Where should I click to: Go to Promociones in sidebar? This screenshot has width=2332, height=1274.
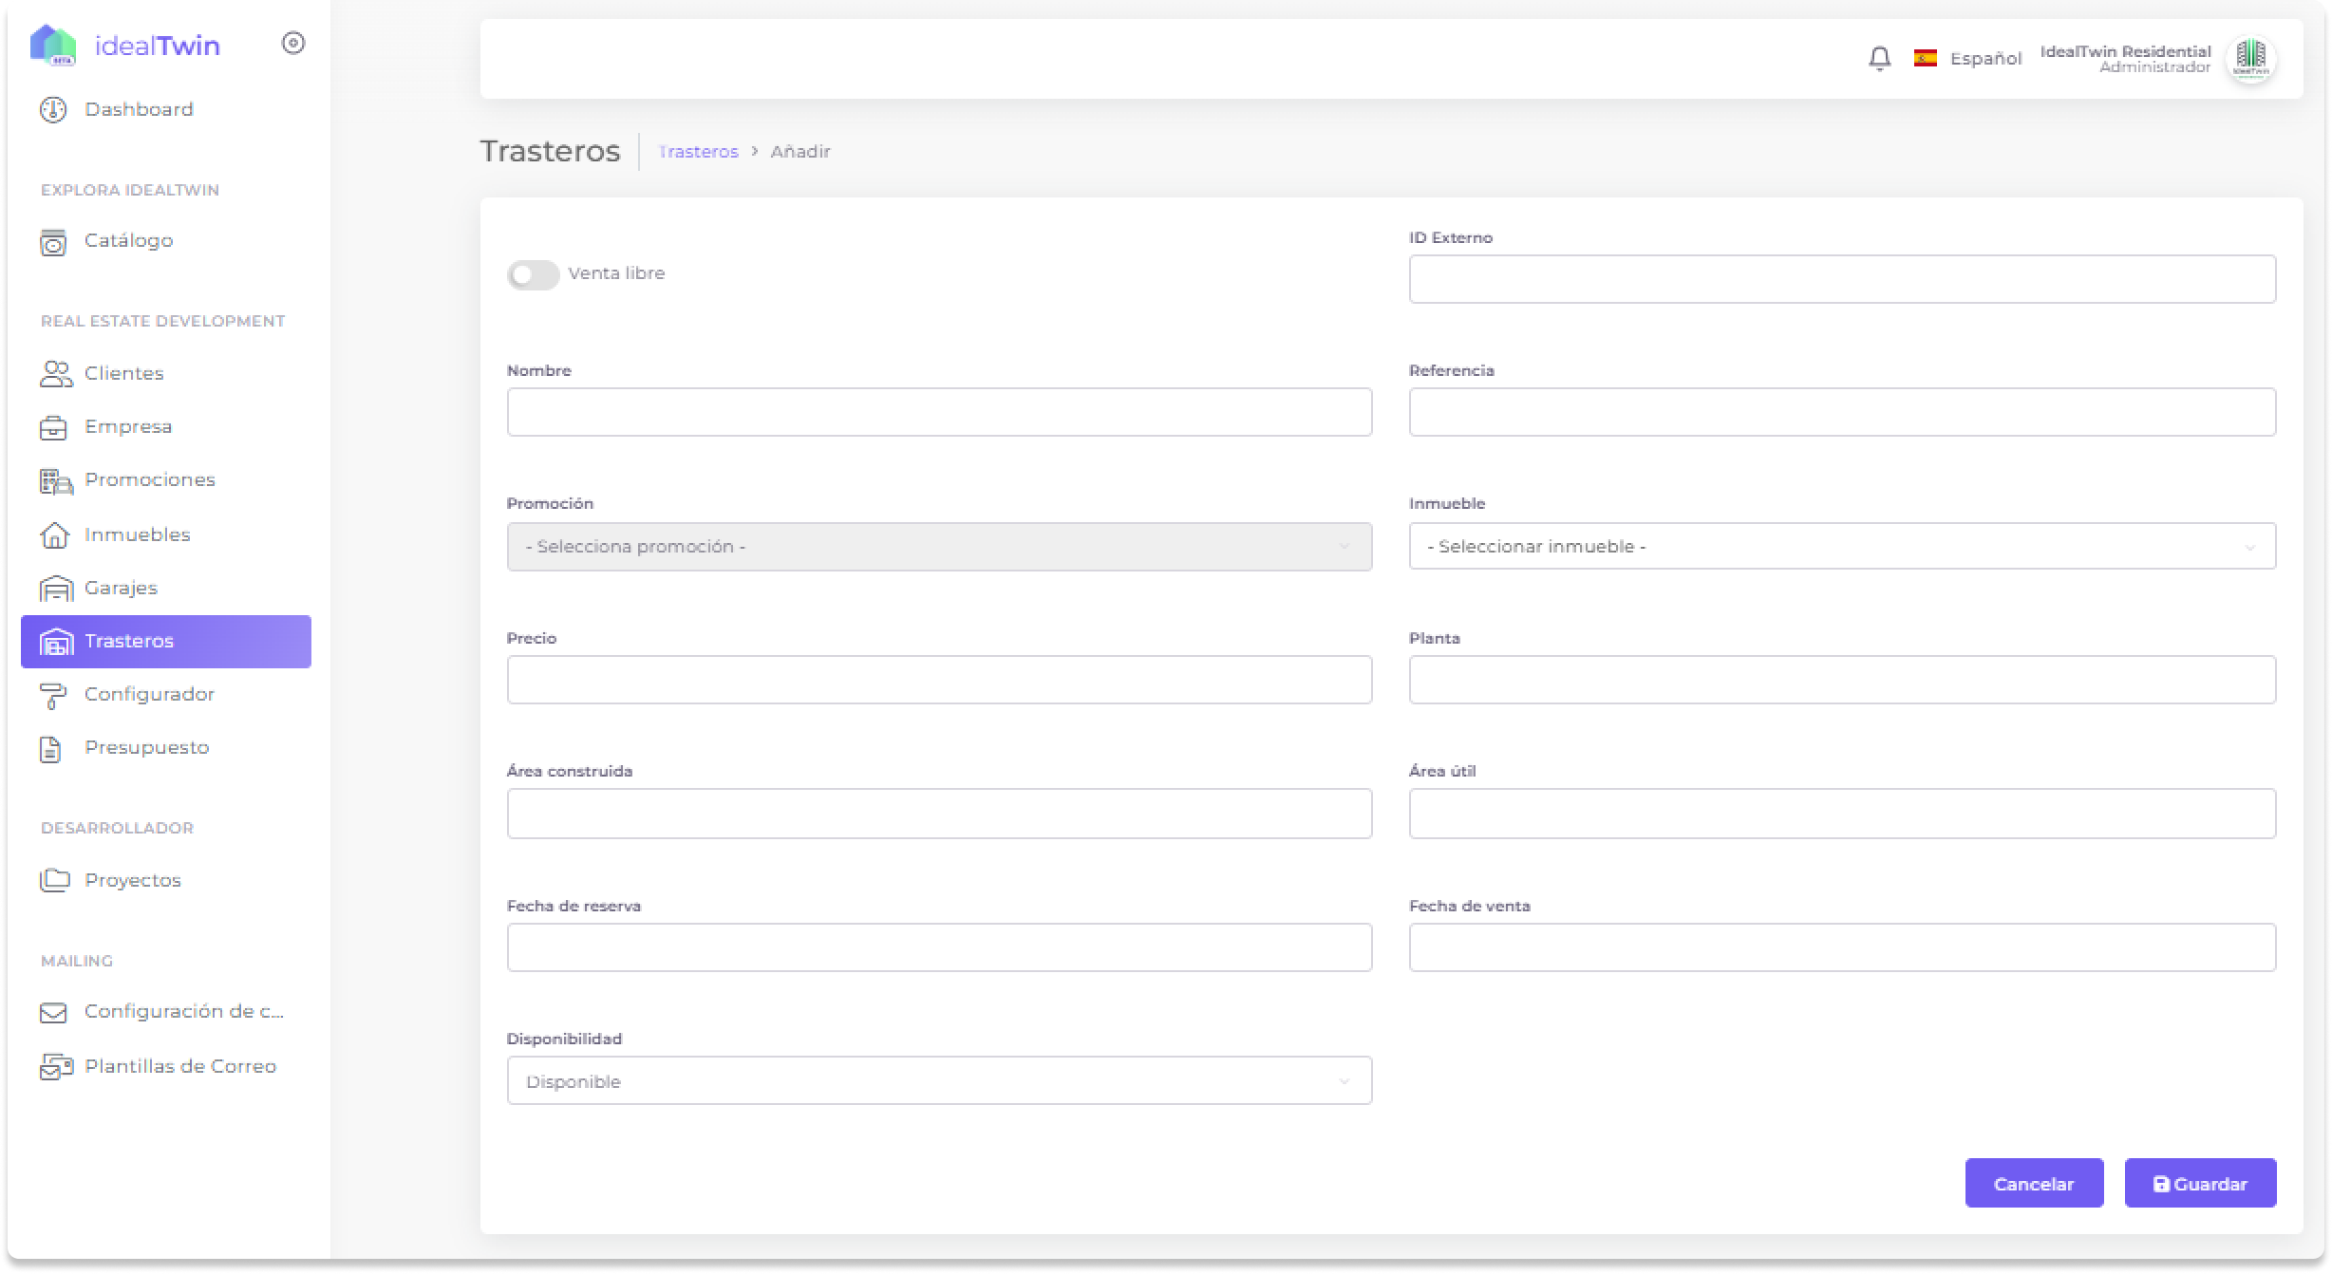(x=149, y=480)
